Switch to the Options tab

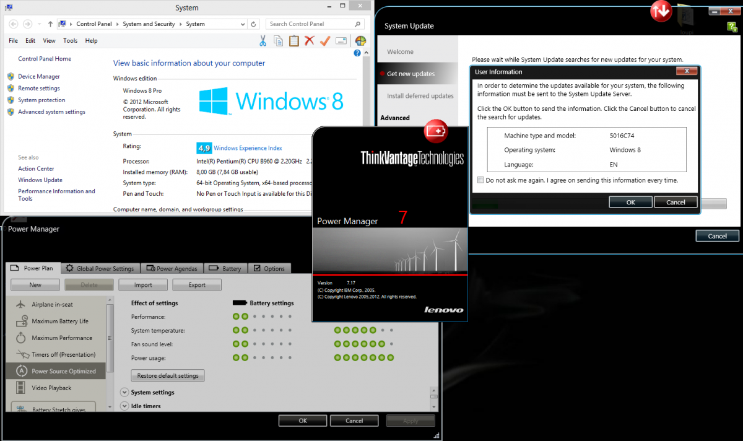(269, 268)
